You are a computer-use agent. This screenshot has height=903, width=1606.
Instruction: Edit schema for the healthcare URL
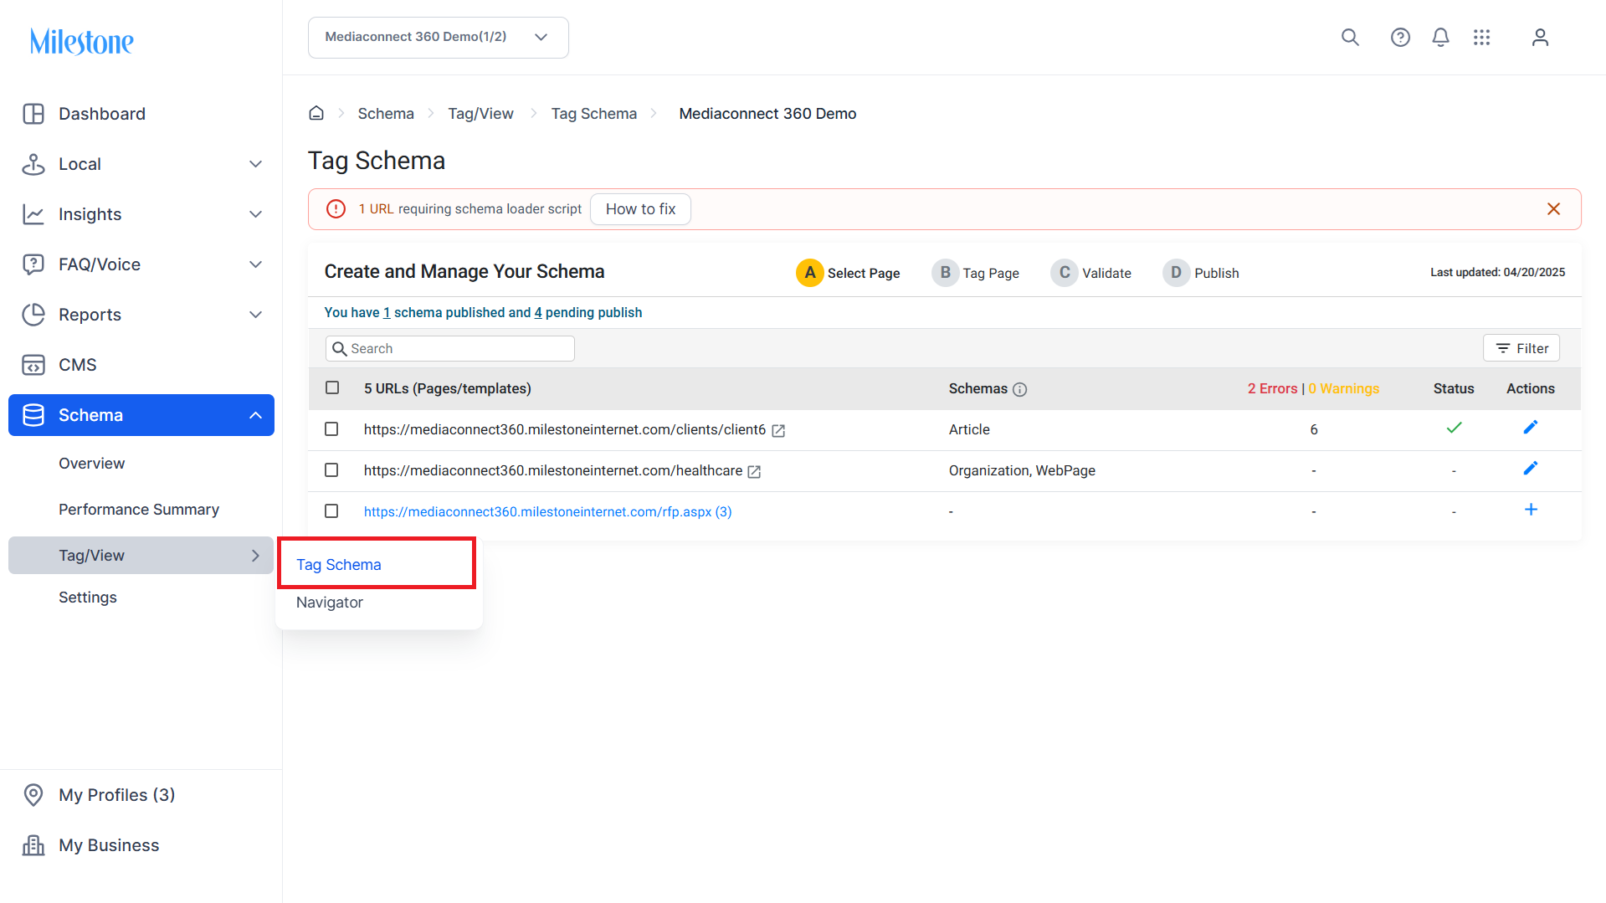tap(1531, 469)
